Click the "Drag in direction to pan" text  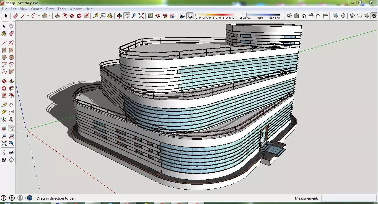pos(56,198)
